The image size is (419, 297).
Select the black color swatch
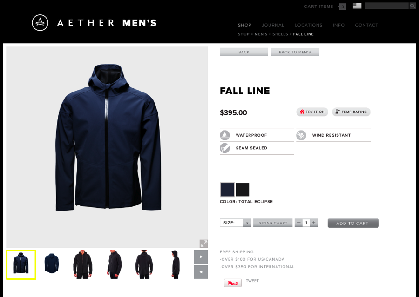(243, 190)
